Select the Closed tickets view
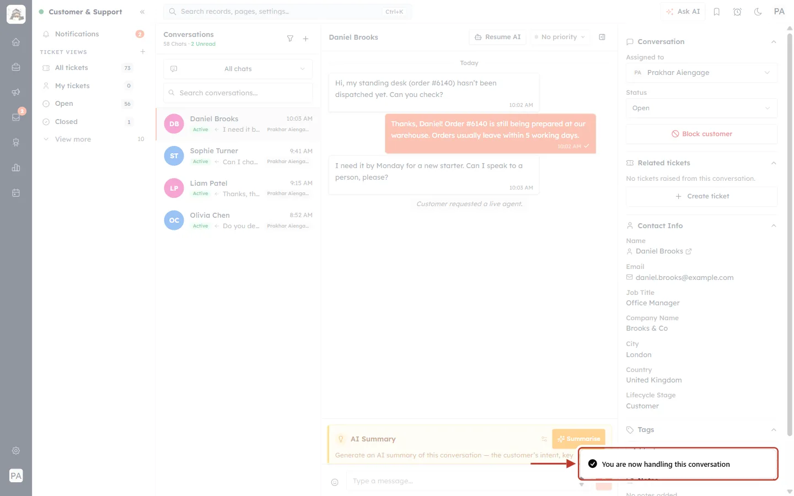The height and width of the screenshot is (496, 794). click(x=94, y=122)
